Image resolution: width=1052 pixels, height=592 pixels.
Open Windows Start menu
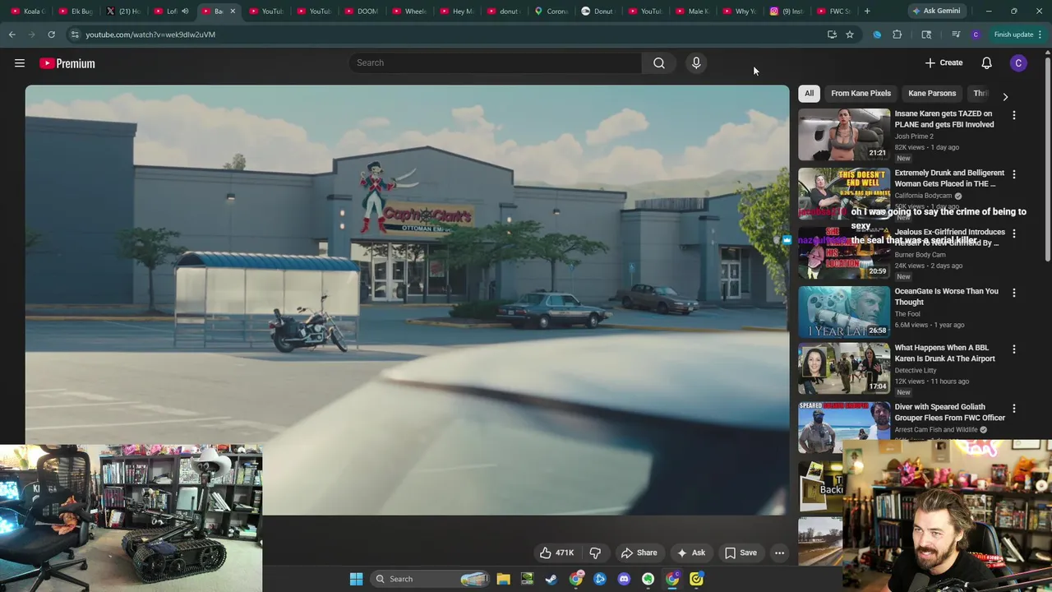[356, 579]
